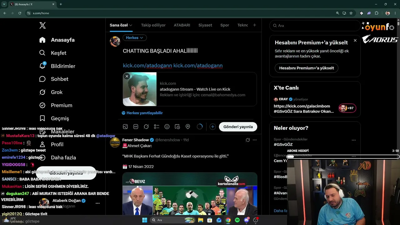Viewport: 400px width, 225px height.
Task: Open Keşfet search page
Action: (x=53, y=53)
